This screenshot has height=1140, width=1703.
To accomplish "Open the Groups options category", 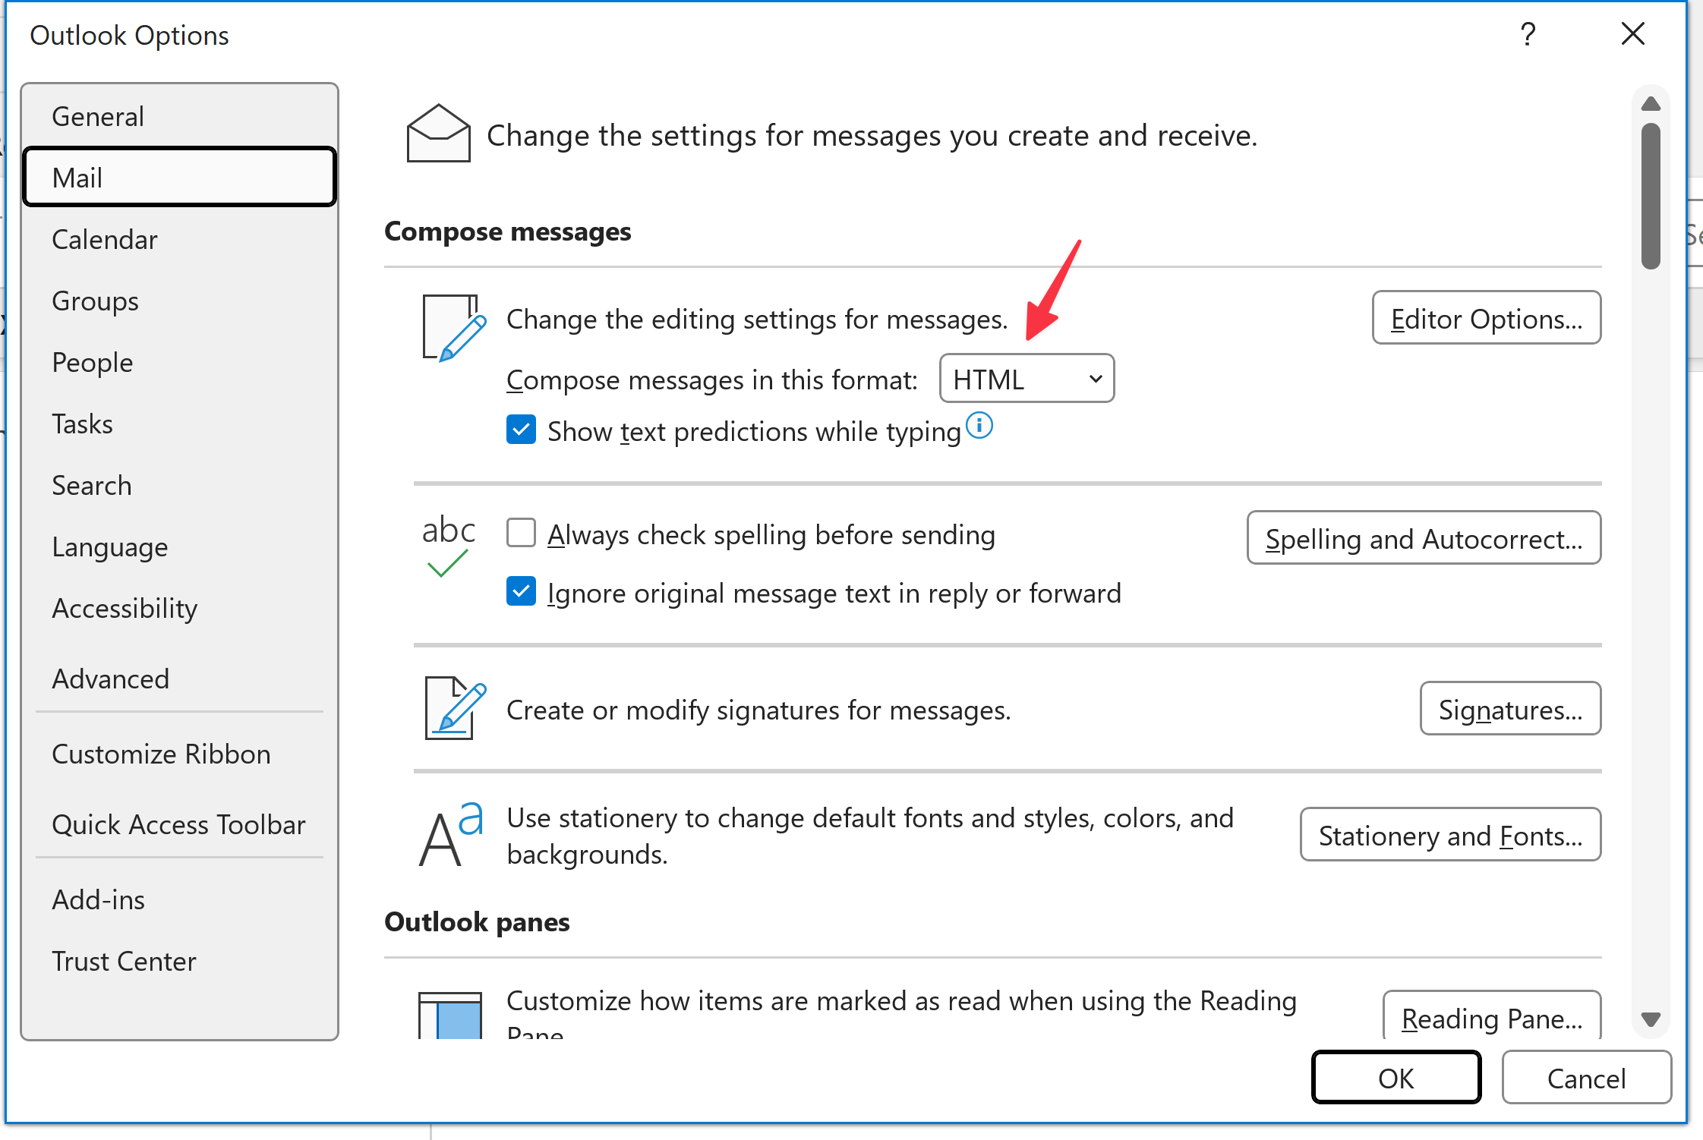I will pyautogui.click(x=179, y=301).
